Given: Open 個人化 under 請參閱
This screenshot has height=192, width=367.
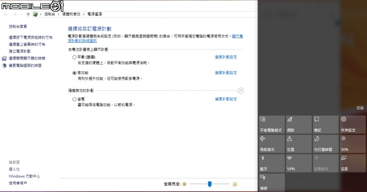Looking at the screenshot, I should (x=14, y=169).
